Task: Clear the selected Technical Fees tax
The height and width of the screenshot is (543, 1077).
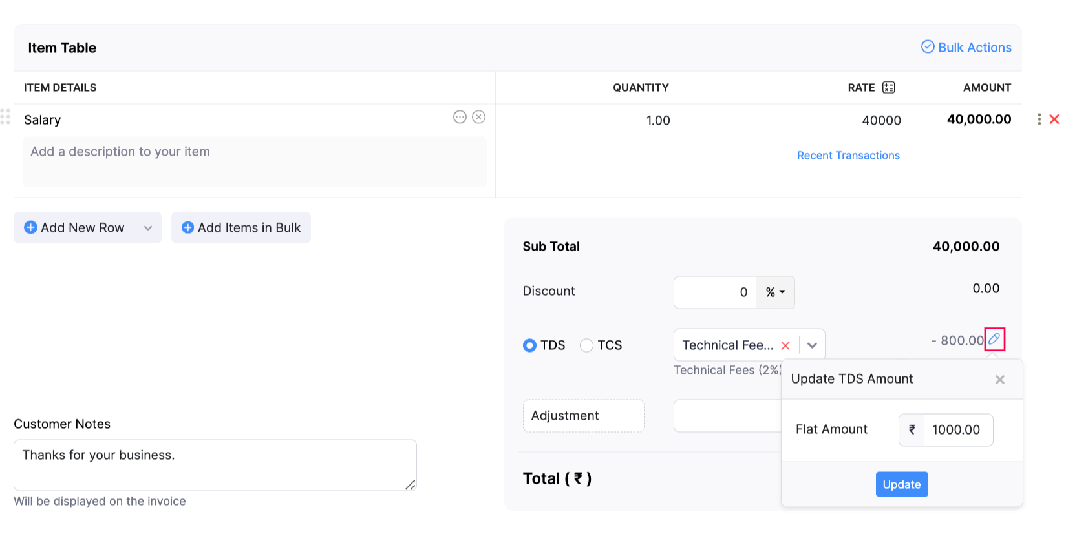Action: click(x=785, y=345)
